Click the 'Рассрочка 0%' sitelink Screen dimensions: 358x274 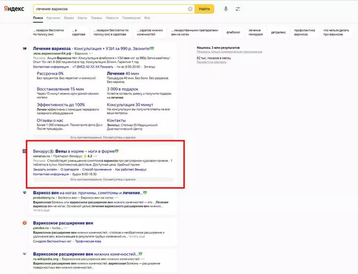(50, 74)
